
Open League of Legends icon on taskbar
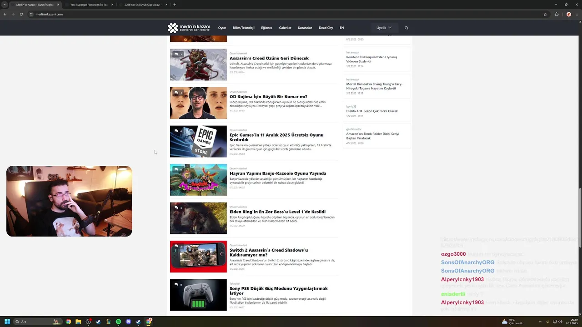click(x=108, y=322)
